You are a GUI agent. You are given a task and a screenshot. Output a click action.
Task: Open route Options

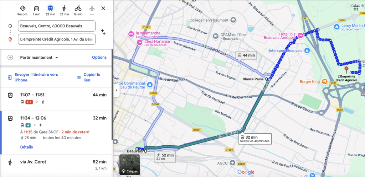pos(99,57)
